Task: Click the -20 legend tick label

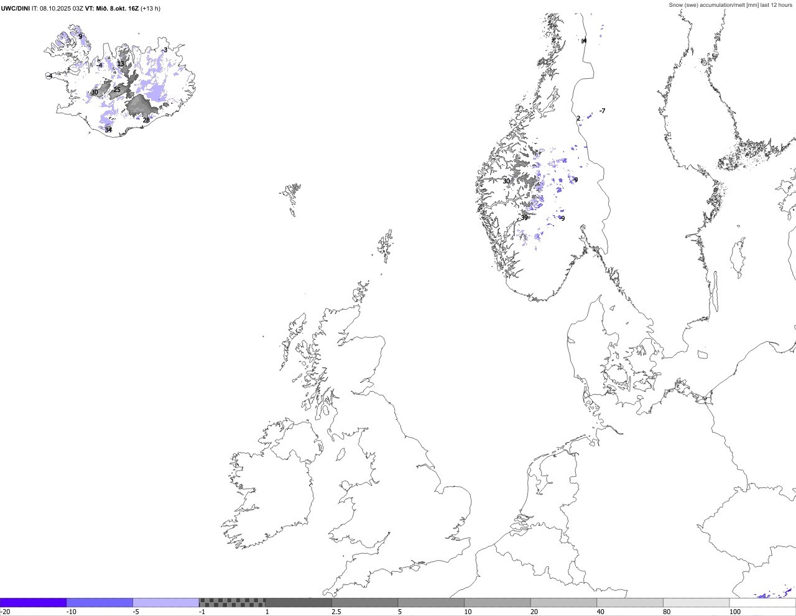Action: [5, 612]
